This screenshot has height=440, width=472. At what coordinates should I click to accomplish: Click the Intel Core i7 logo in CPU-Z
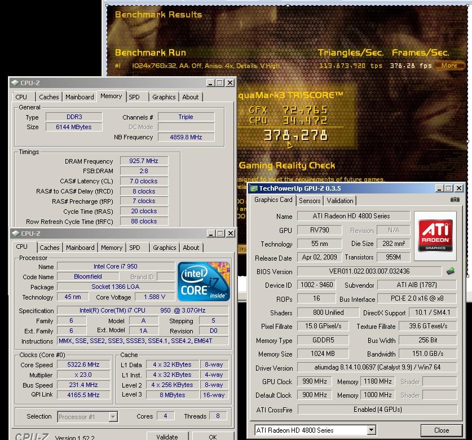[204, 281]
